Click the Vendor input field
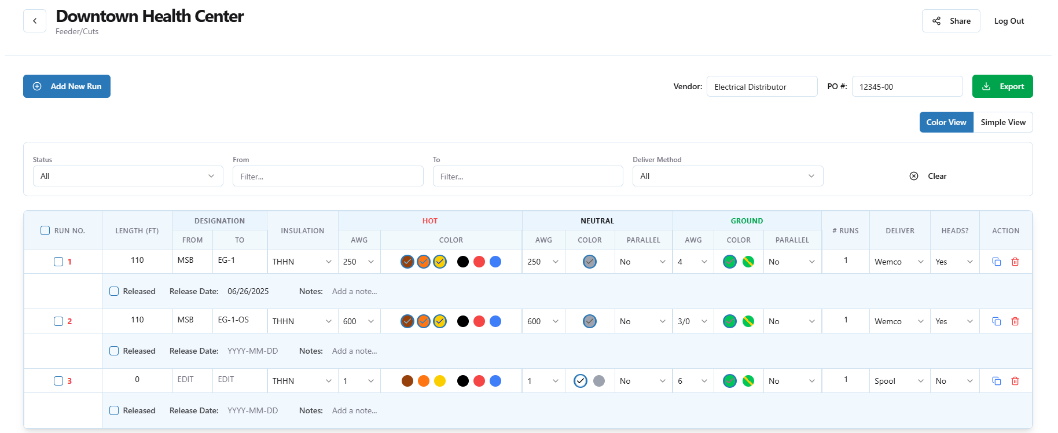The image size is (1058, 433). point(762,86)
